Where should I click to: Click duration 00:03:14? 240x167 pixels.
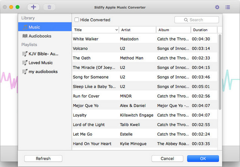click(x=201, y=48)
